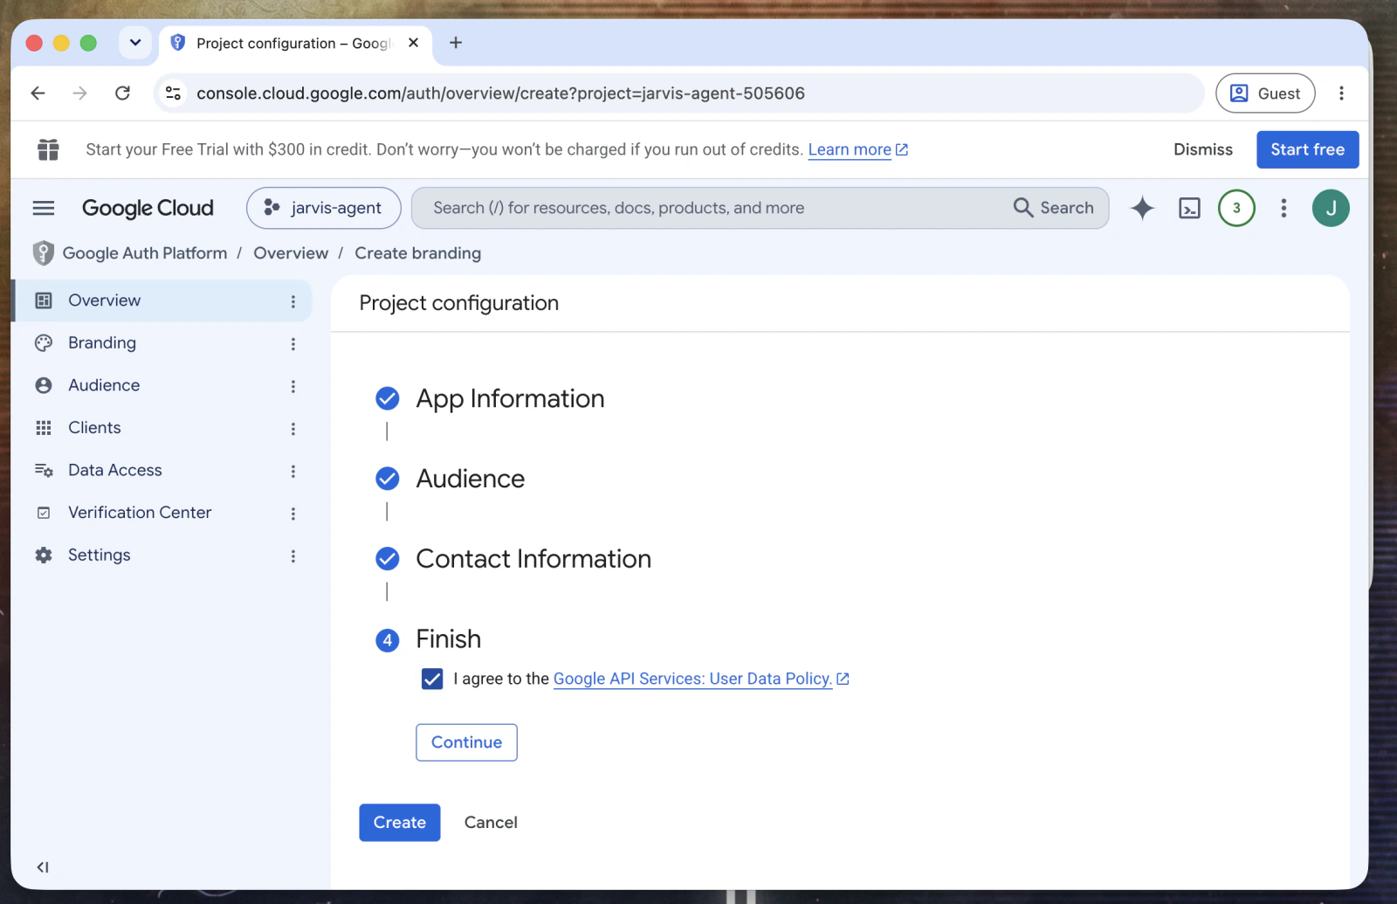The image size is (1397, 904).
Task: Open the Google Cloud navigation menu
Action: point(44,208)
